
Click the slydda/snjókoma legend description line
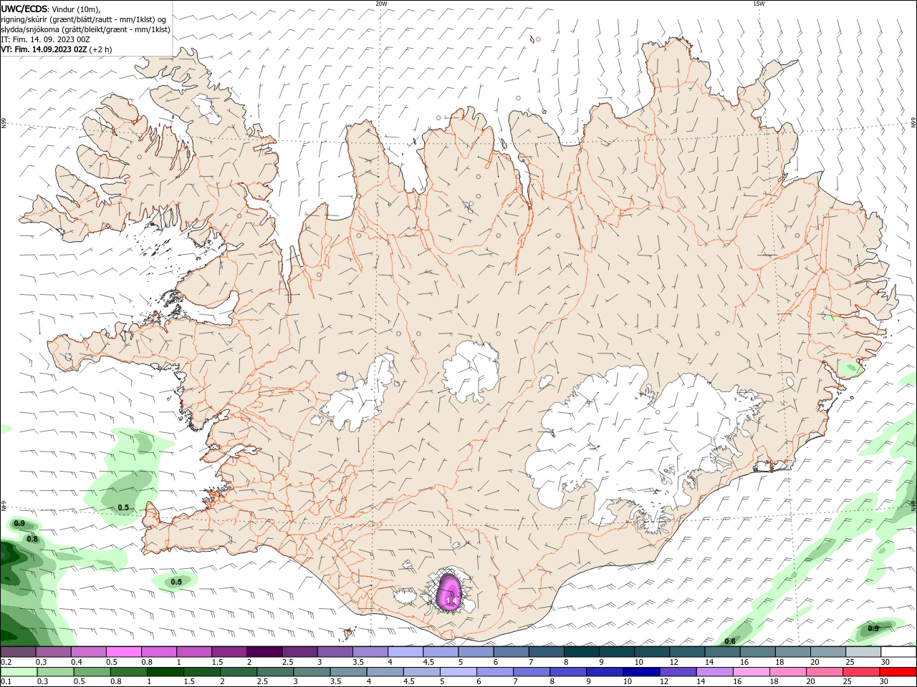click(85, 29)
